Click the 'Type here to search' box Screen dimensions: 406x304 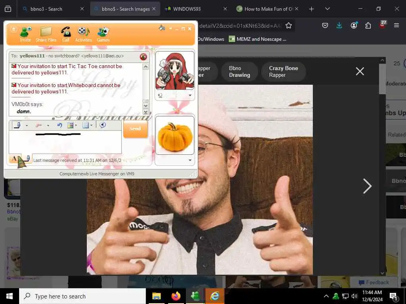(x=82, y=296)
